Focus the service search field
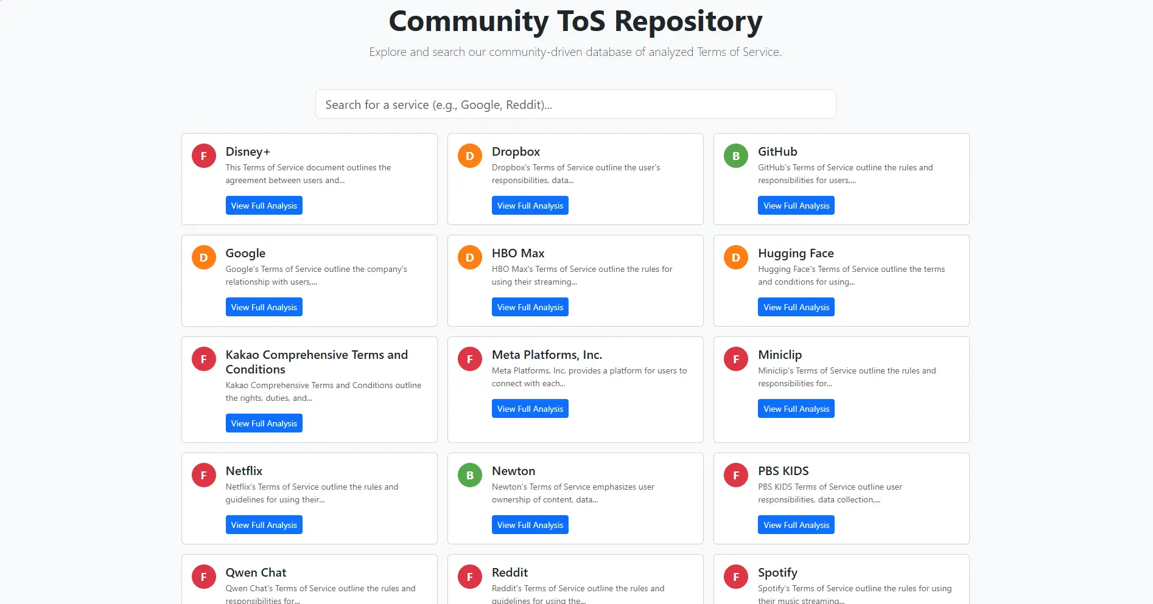This screenshot has width=1153, height=604. pyautogui.click(x=576, y=104)
